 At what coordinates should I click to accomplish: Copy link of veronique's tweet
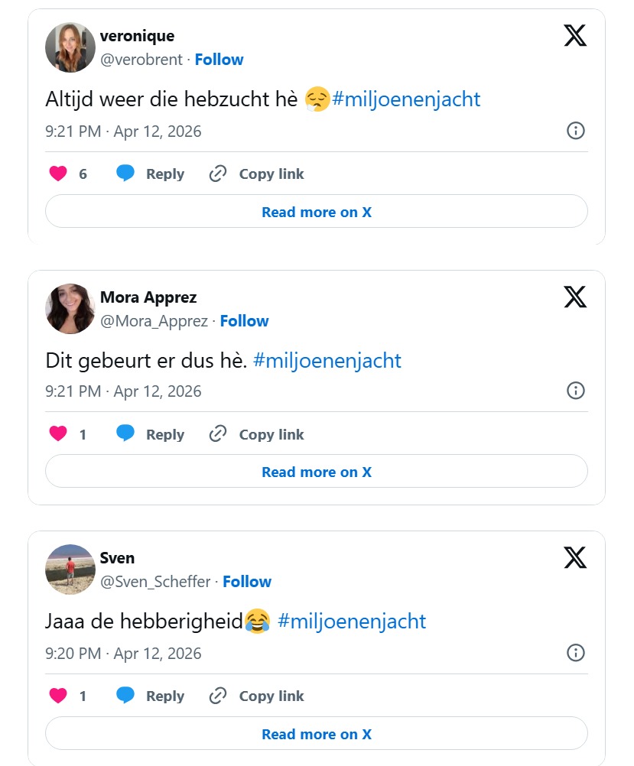pyautogui.click(x=257, y=174)
